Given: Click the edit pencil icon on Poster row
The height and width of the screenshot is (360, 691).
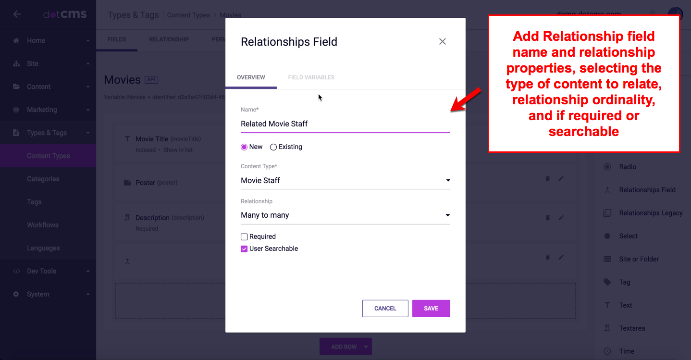Looking at the screenshot, I should (x=561, y=178).
